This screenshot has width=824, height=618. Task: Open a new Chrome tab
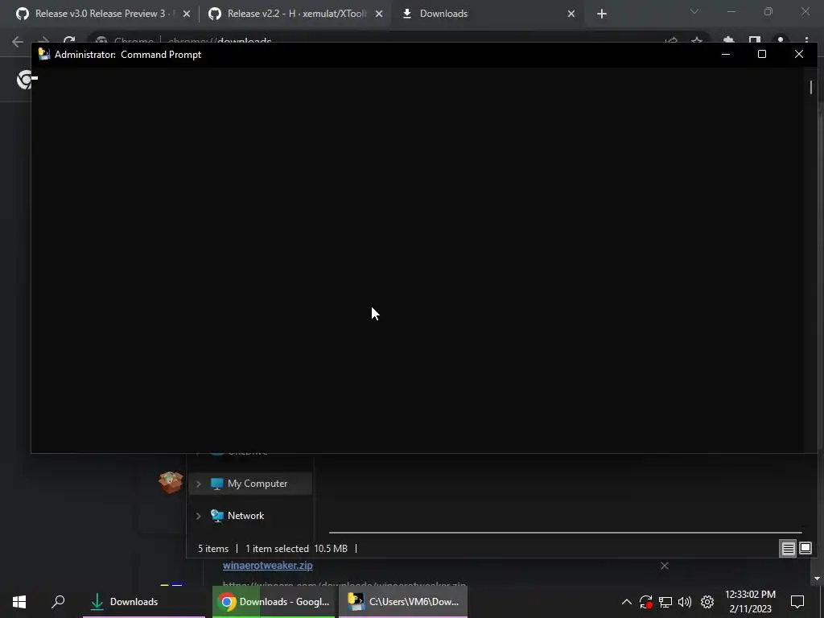[x=602, y=14]
